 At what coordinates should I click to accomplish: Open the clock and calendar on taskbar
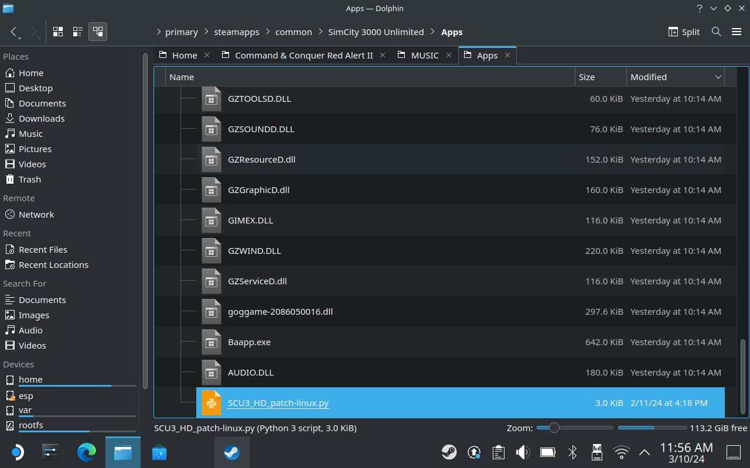[686, 452]
